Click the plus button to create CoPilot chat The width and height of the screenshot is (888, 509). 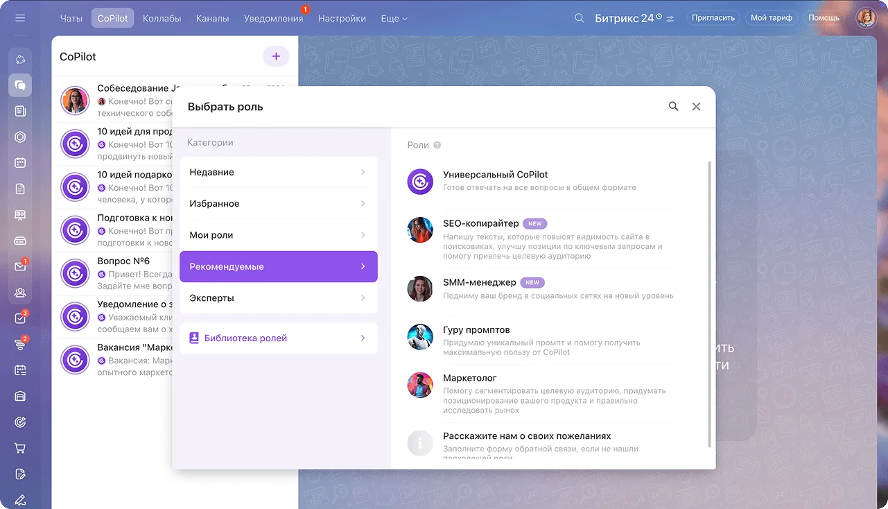tap(276, 56)
